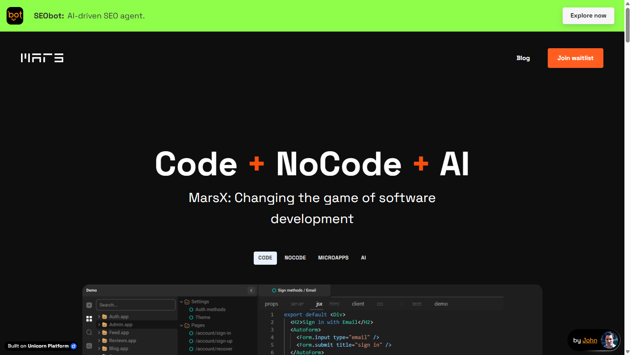Click the Unicorn Platform badge icon

pos(74,346)
